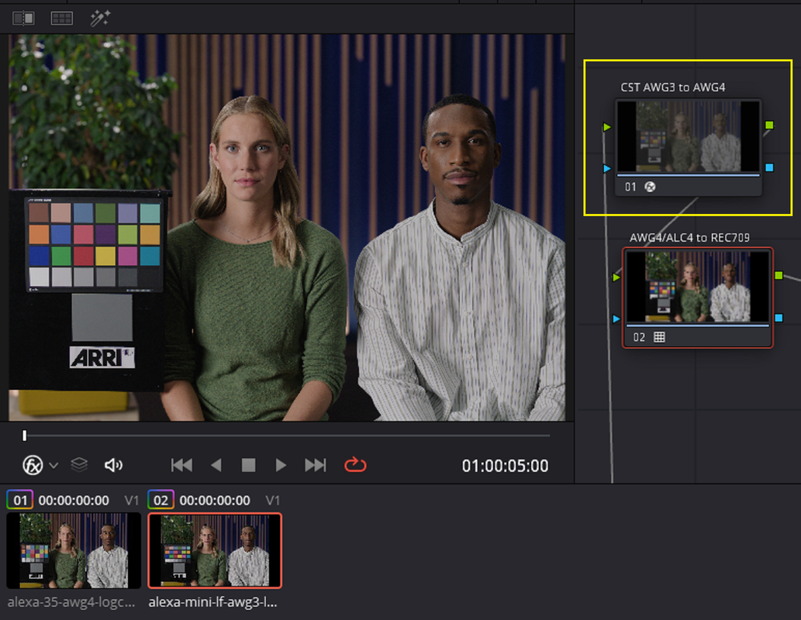Screen dimensions: 801x620
Task: Mute the viewer audio speaker
Action: pos(113,465)
